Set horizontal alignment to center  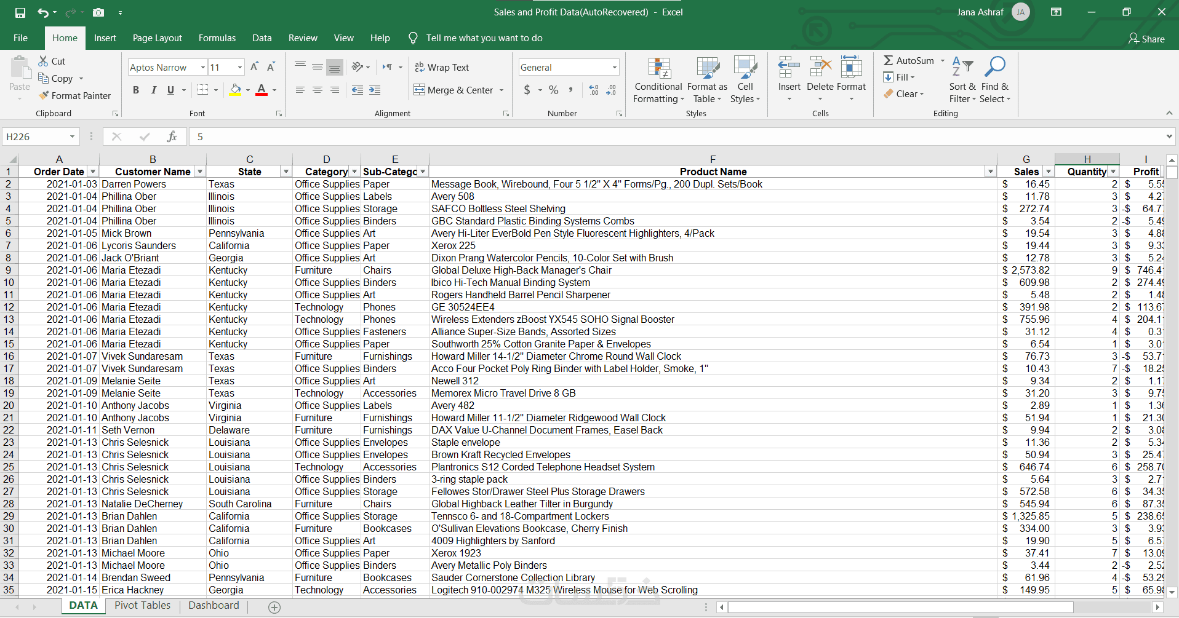318,90
